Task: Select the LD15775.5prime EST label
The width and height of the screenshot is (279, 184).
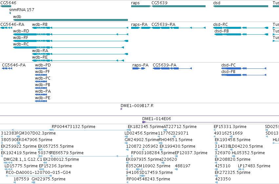Action: [x=21, y=166]
